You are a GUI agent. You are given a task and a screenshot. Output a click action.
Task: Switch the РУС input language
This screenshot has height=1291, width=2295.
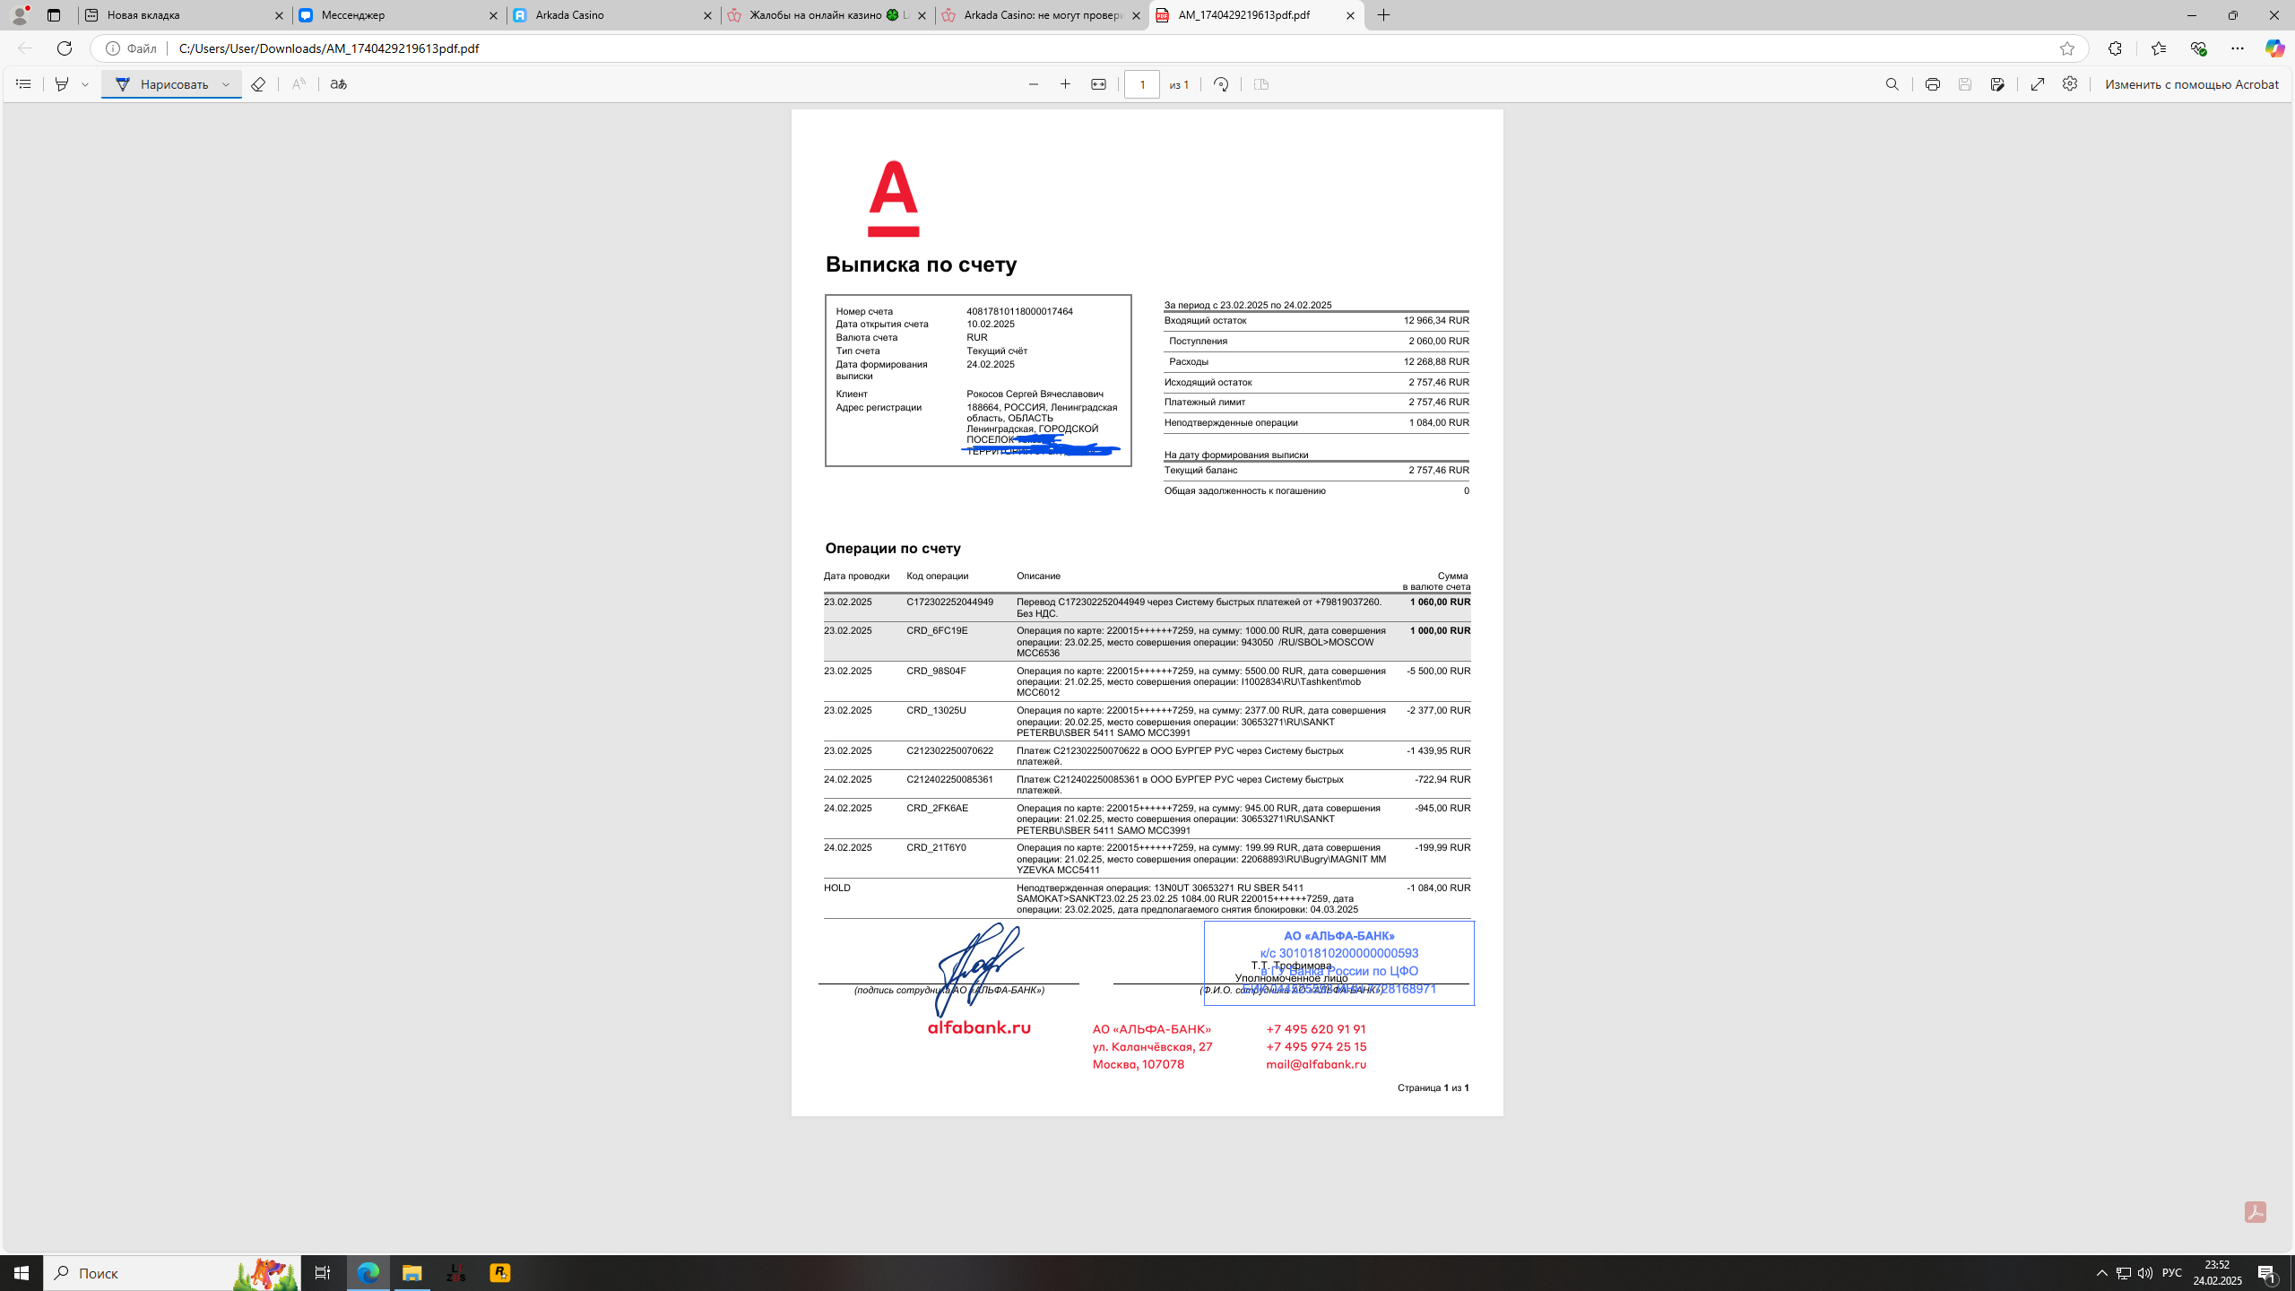click(x=2172, y=1273)
